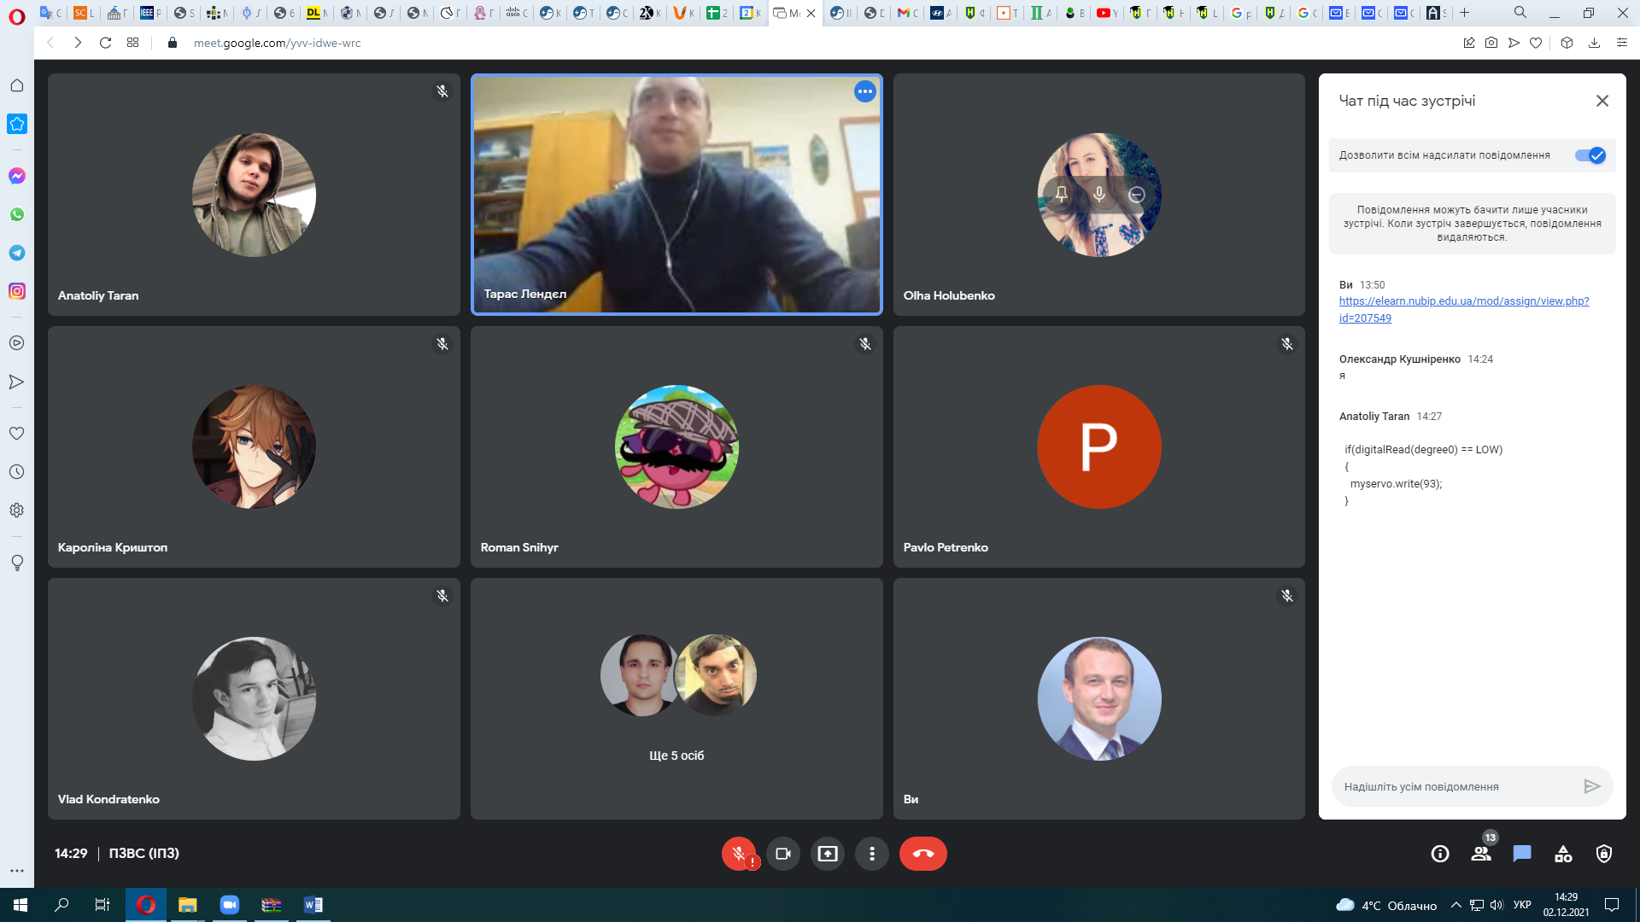Screen dimensions: 1640x922
Task: Turn off the camera button
Action: (x=782, y=854)
